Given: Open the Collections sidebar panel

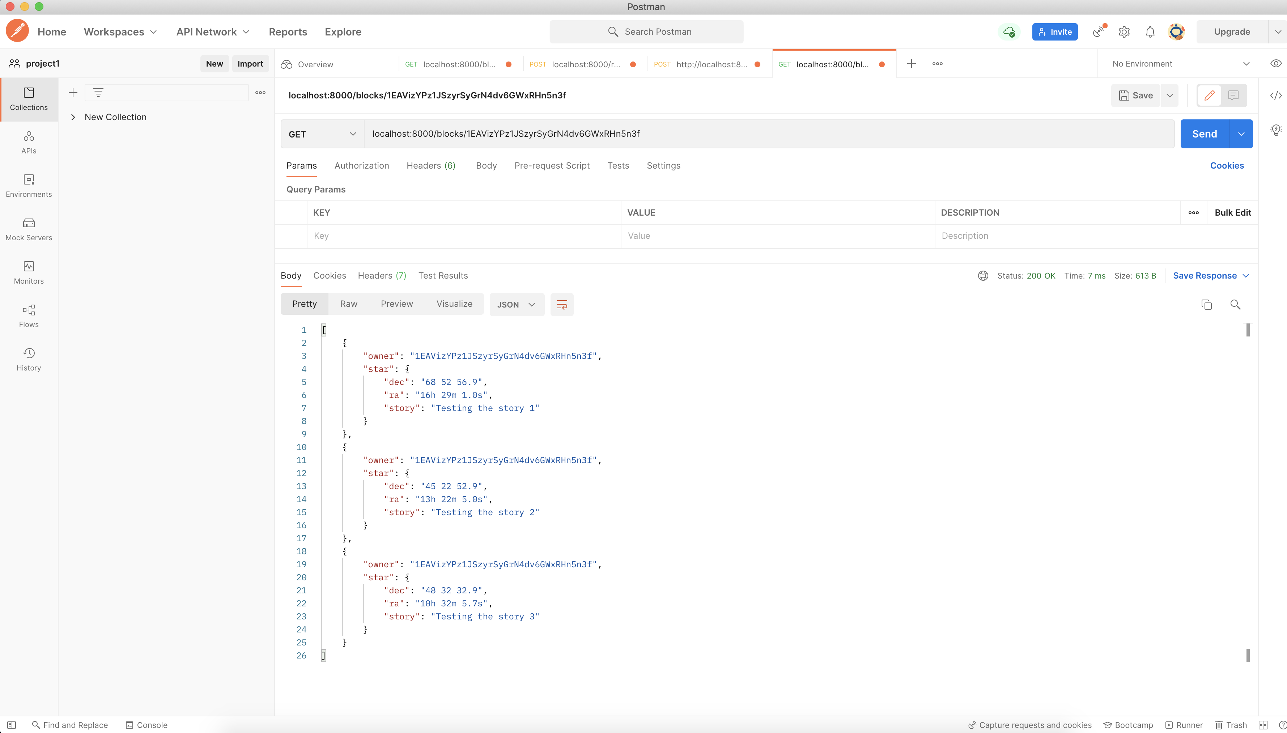Looking at the screenshot, I should [x=29, y=99].
